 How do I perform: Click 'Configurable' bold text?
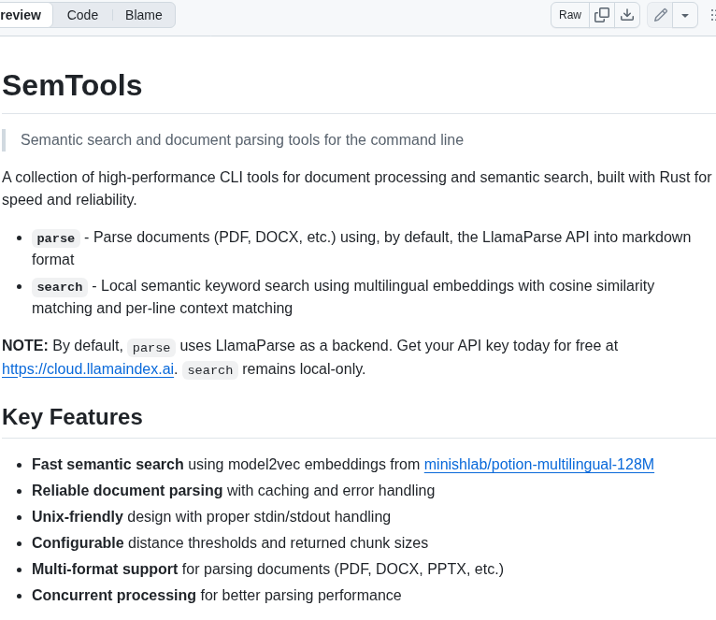click(78, 542)
